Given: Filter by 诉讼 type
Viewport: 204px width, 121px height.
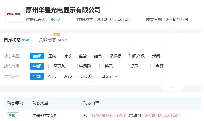Looking at the screenshot, I should click(x=68, y=56).
